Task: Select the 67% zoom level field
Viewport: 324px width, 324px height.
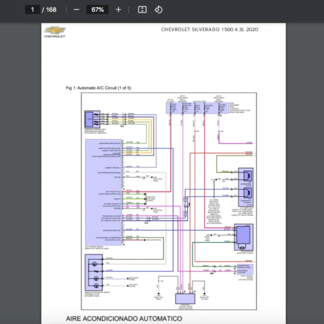Action: pos(98,10)
